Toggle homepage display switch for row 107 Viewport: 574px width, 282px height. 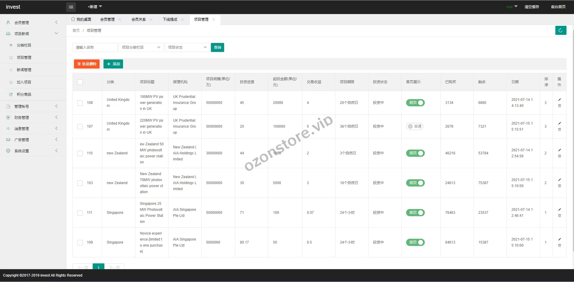click(415, 126)
